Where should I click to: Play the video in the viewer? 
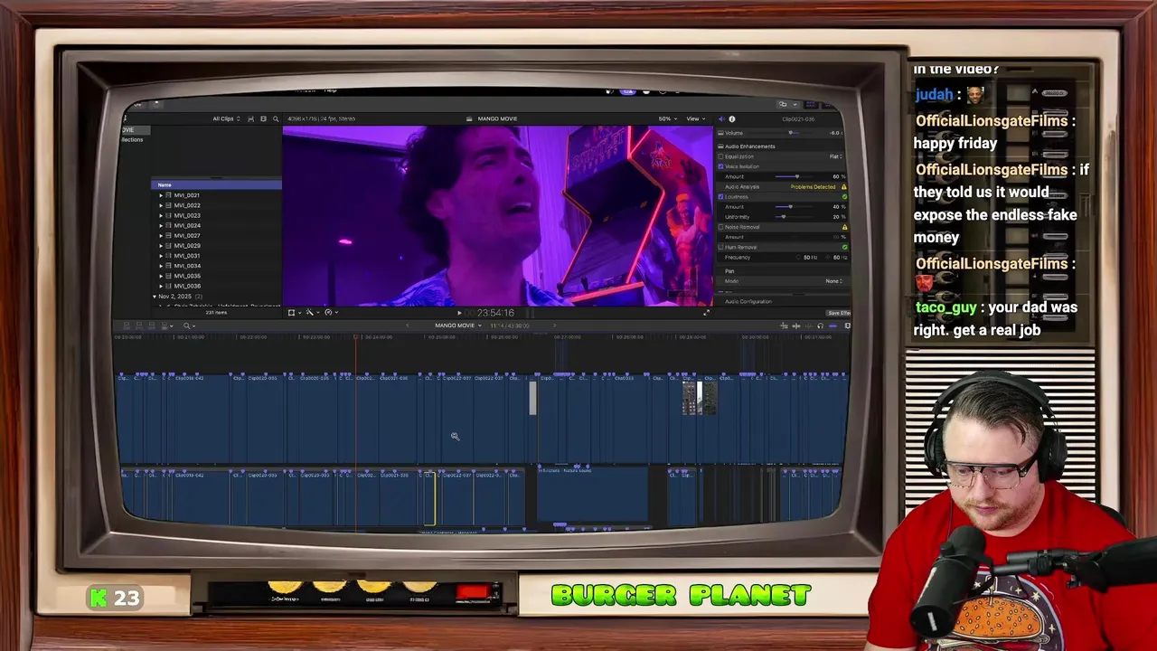[x=459, y=313]
